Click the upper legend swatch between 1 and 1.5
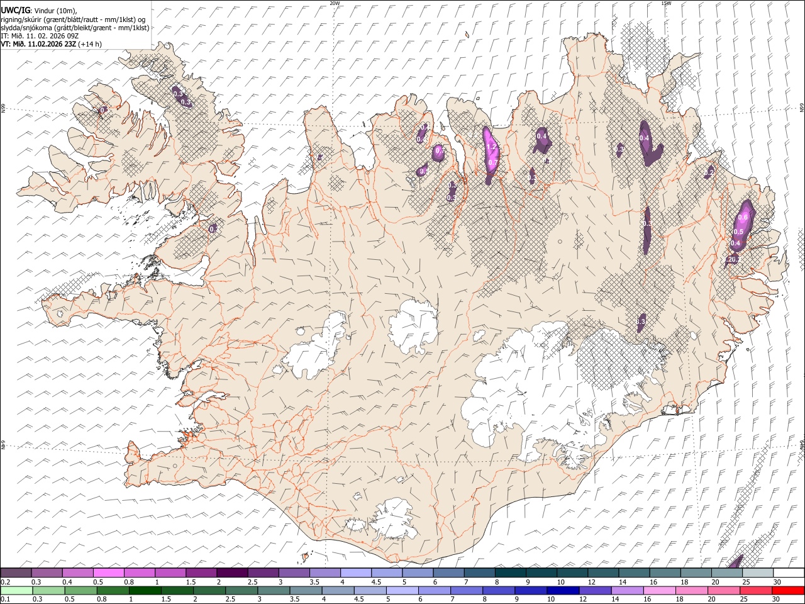Viewport: 805px width, 604px height. (170, 573)
